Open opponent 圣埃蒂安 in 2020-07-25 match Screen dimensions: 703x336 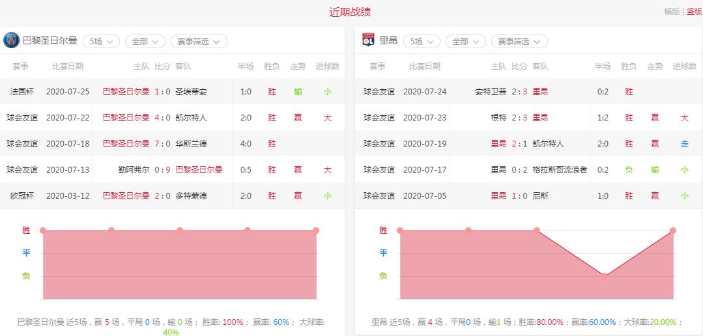pyautogui.click(x=191, y=92)
